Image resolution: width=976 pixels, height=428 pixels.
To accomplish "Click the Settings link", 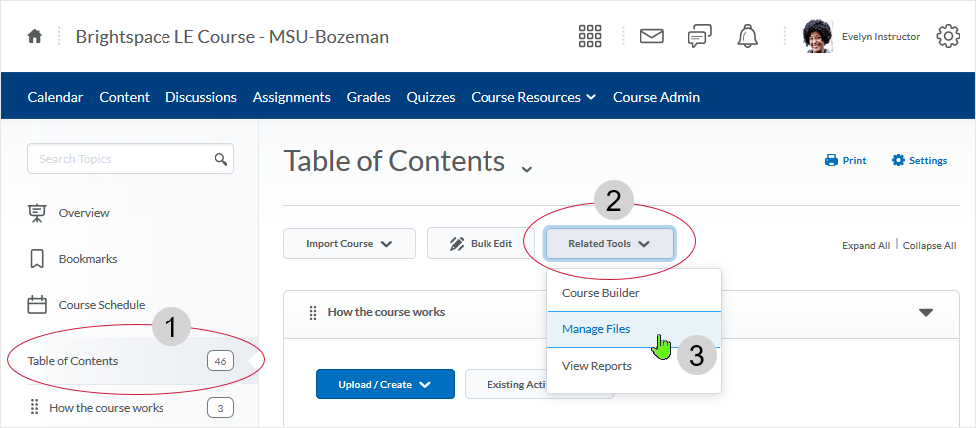I will 919,160.
